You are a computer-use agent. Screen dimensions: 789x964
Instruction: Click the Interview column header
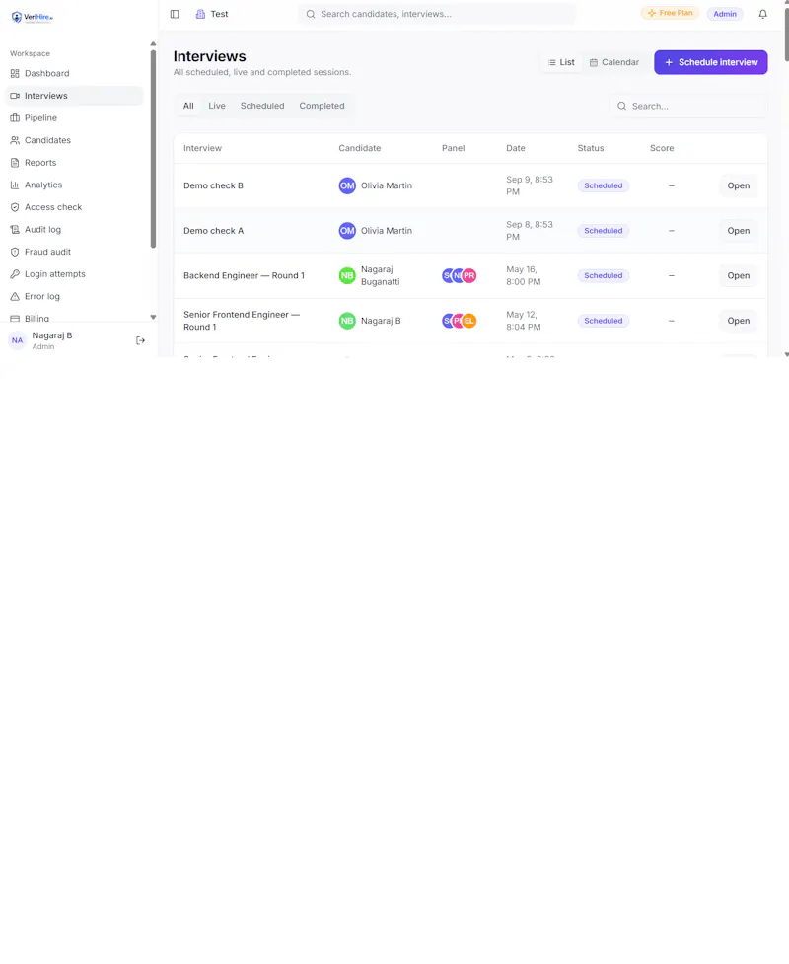(x=202, y=148)
